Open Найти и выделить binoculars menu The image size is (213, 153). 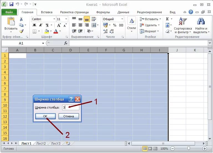tap(201, 25)
